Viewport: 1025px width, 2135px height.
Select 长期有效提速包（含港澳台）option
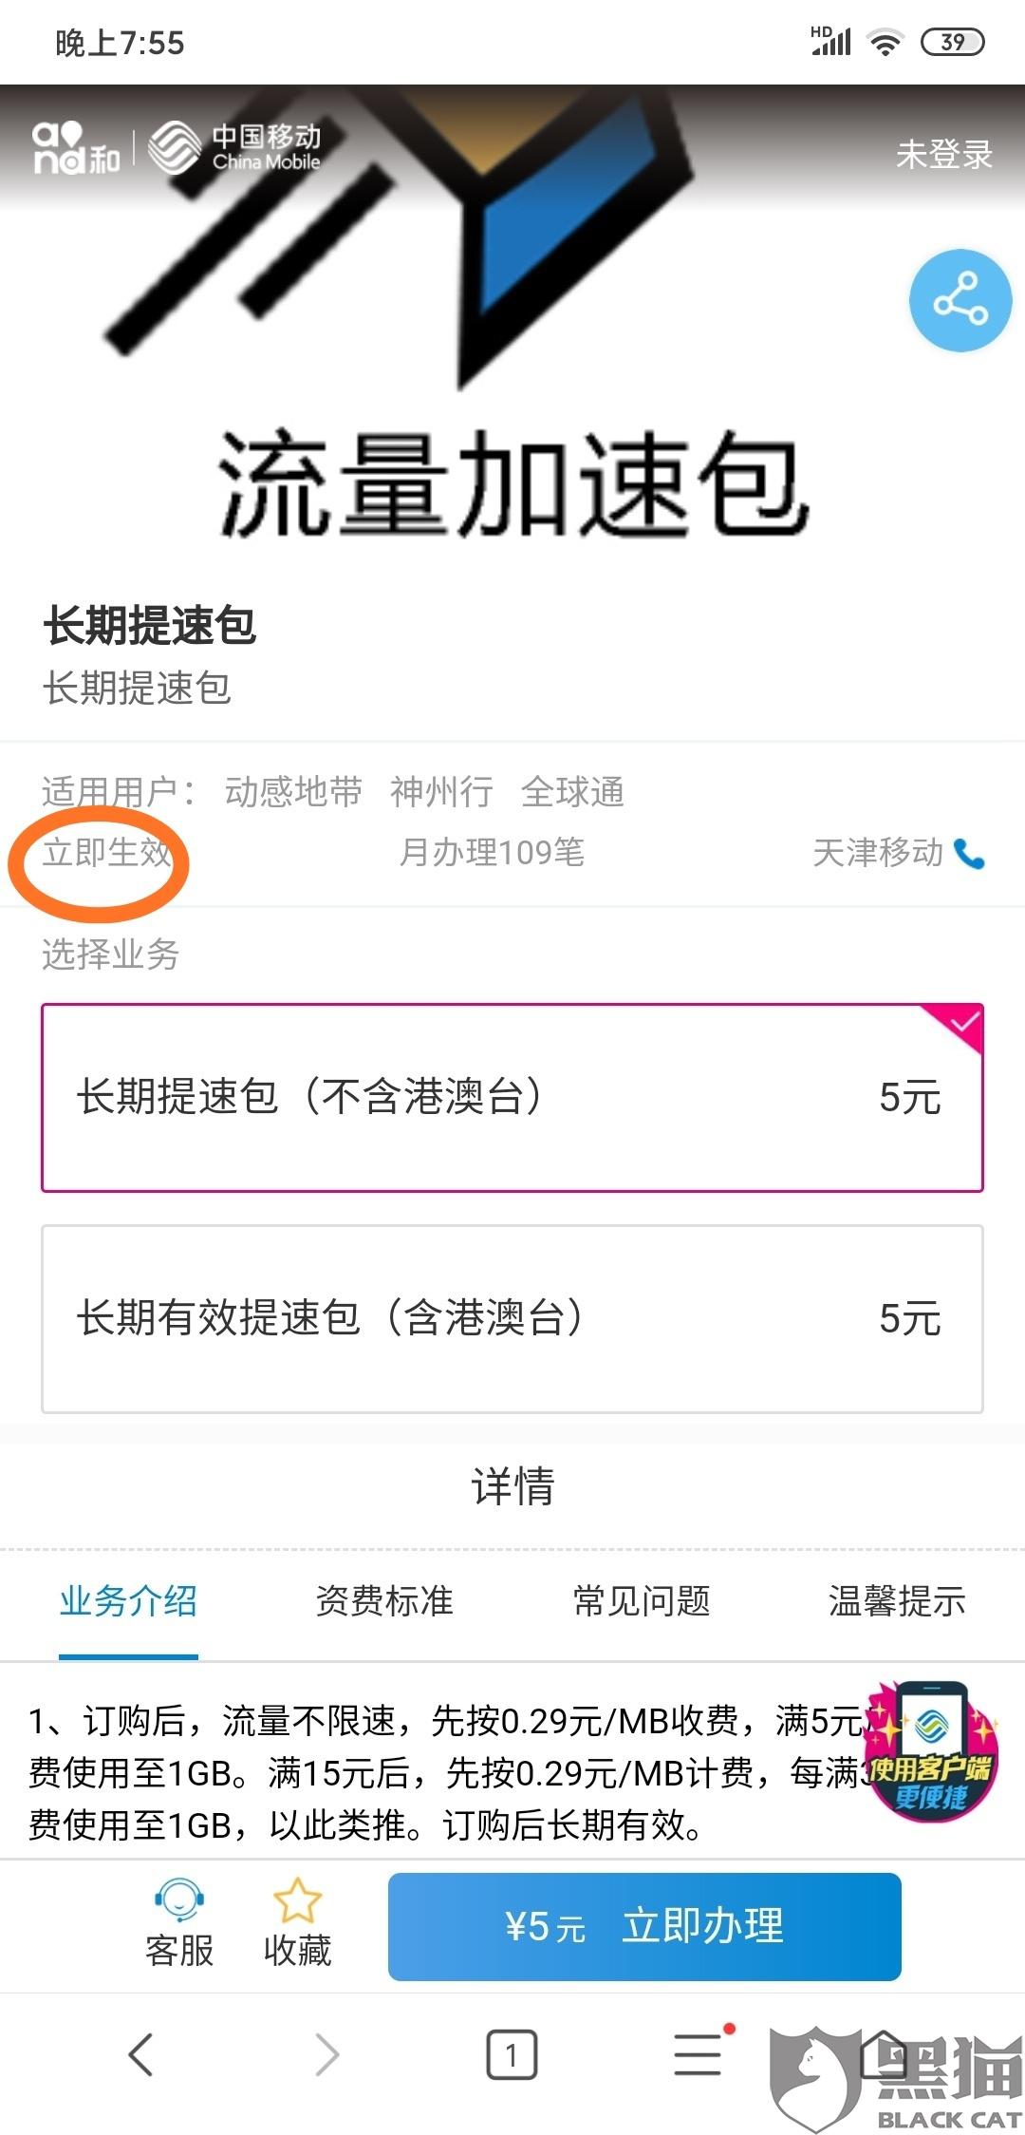pyautogui.click(x=512, y=1318)
